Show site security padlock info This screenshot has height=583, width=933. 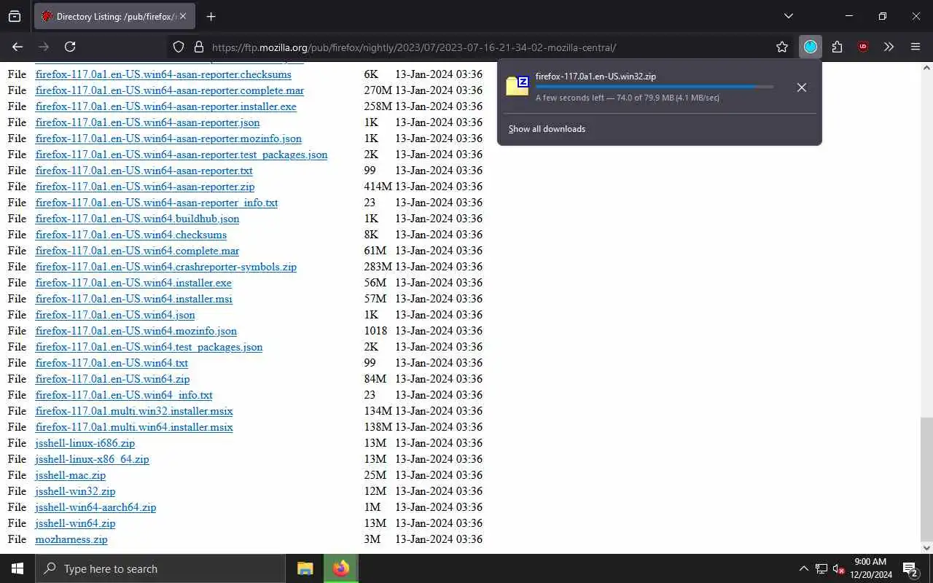click(x=198, y=47)
